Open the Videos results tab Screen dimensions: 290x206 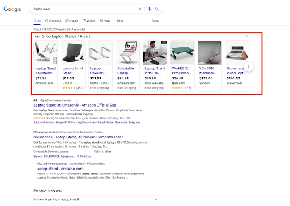click(89, 21)
